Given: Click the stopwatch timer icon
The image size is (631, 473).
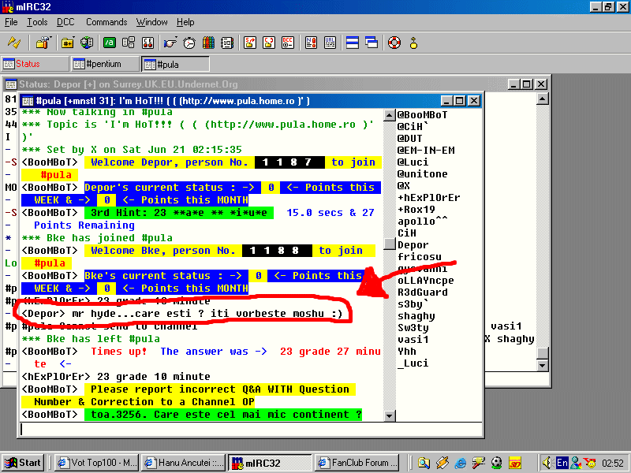Looking at the screenshot, I should (189, 43).
